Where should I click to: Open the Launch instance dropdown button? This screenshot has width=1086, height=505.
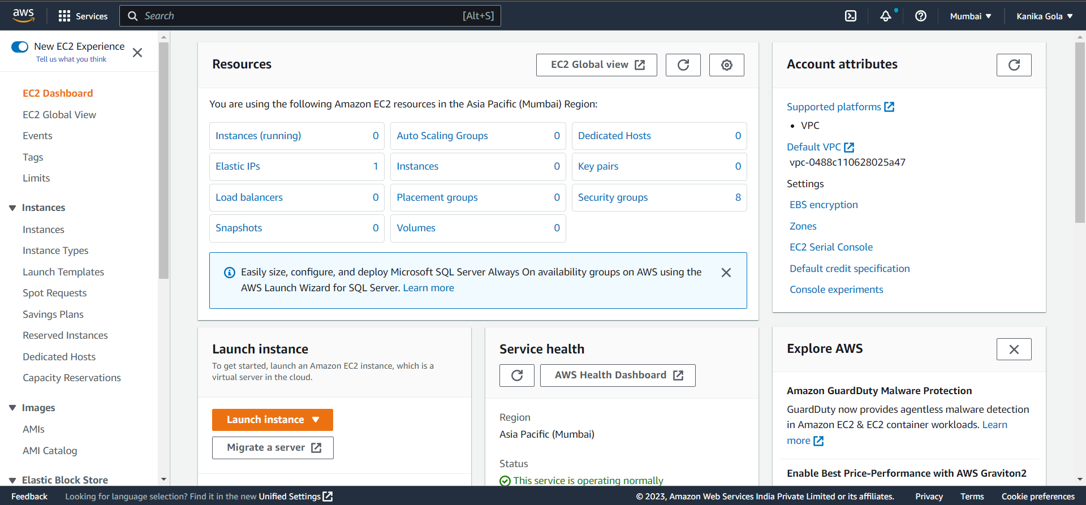[273, 420]
